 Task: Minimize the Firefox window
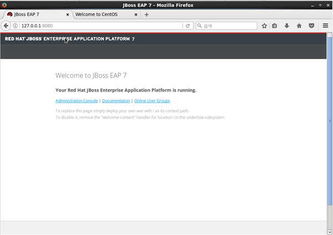coord(313,6)
